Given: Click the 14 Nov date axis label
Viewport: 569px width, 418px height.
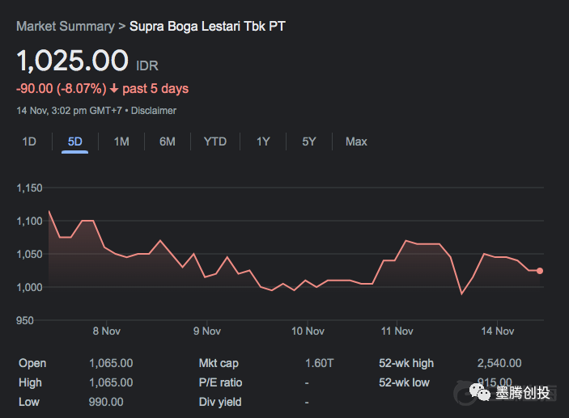Looking at the screenshot, I should 498,331.
